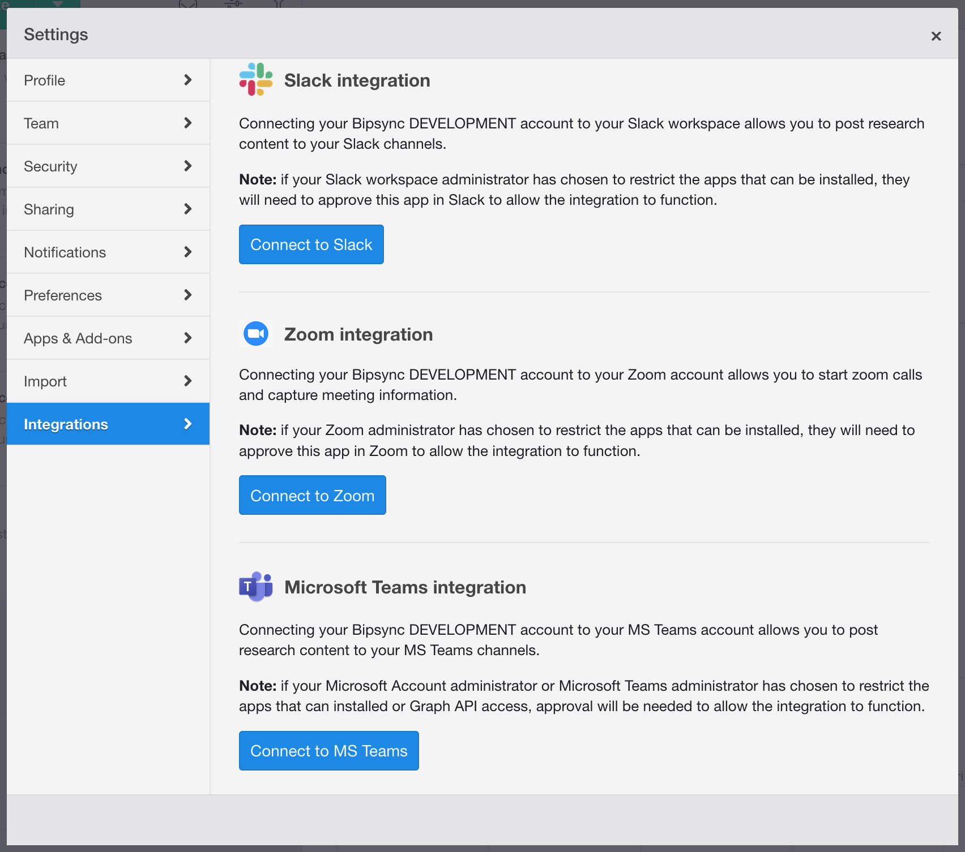
Task: Connect your account to Slack
Action: (x=311, y=244)
